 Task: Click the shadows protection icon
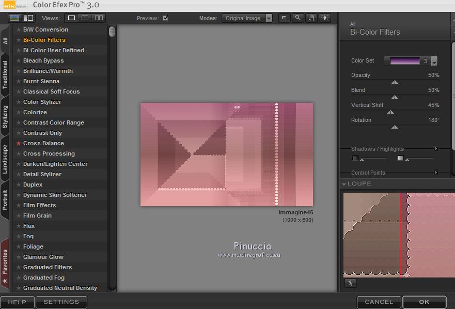pyautogui.click(x=355, y=158)
